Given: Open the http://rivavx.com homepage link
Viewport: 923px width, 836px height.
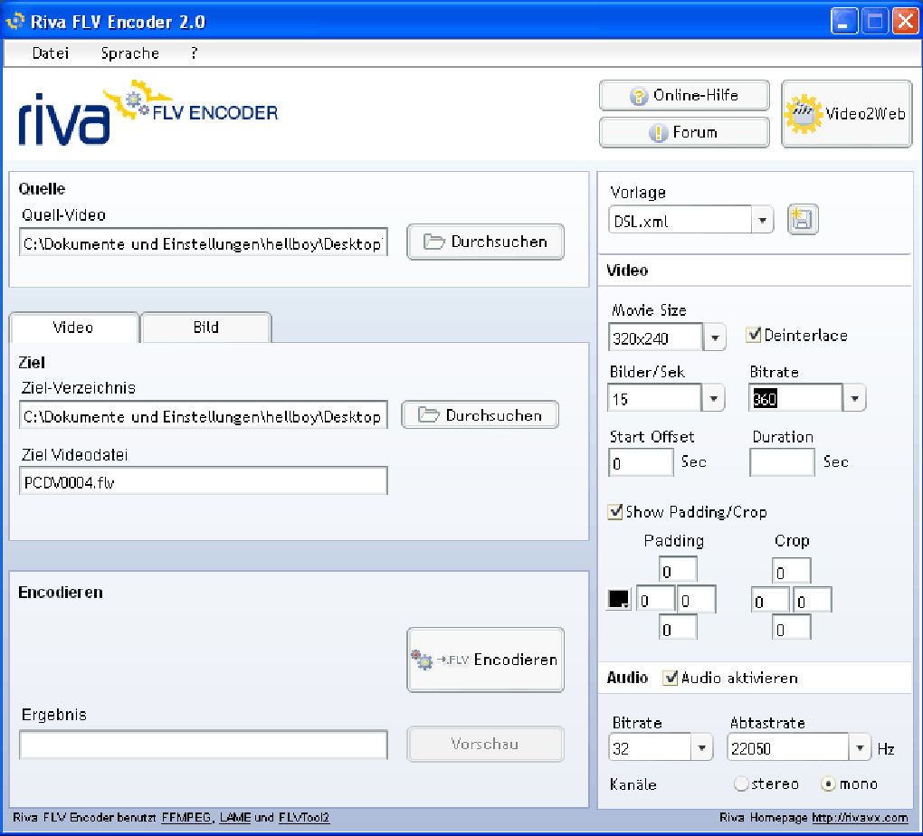Looking at the screenshot, I should point(860,818).
